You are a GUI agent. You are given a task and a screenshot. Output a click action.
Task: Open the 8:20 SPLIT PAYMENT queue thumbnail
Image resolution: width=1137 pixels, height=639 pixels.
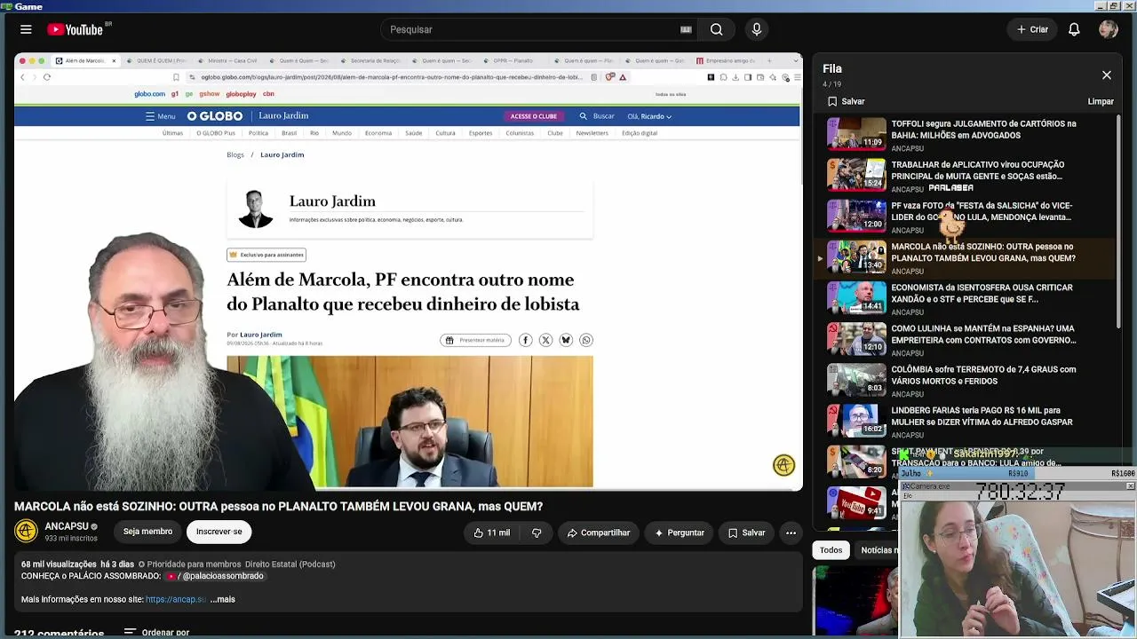coord(857,461)
